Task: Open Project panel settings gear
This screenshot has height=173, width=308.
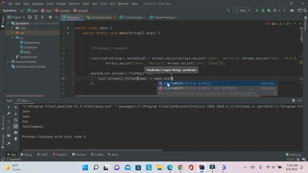Action: tap(50, 17)
